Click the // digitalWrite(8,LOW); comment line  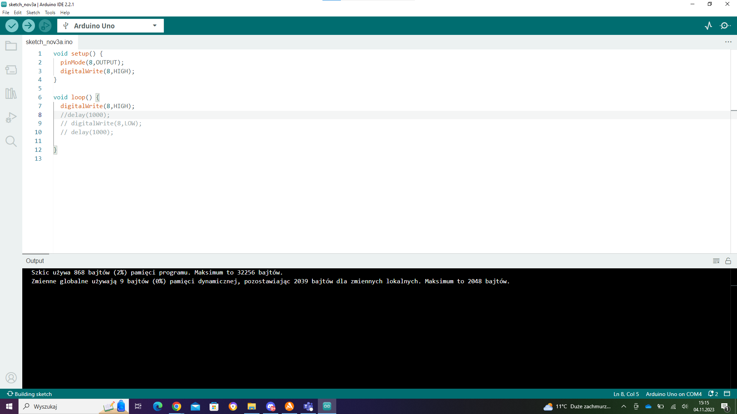[x=101, y=123]
